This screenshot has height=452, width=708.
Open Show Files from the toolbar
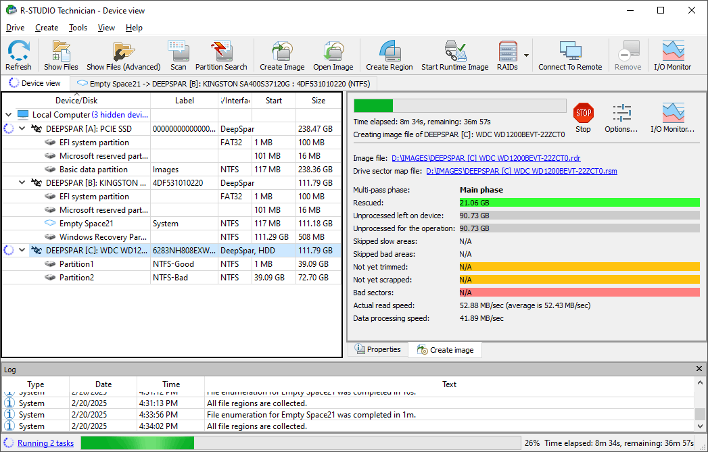[x=61, y=55]
